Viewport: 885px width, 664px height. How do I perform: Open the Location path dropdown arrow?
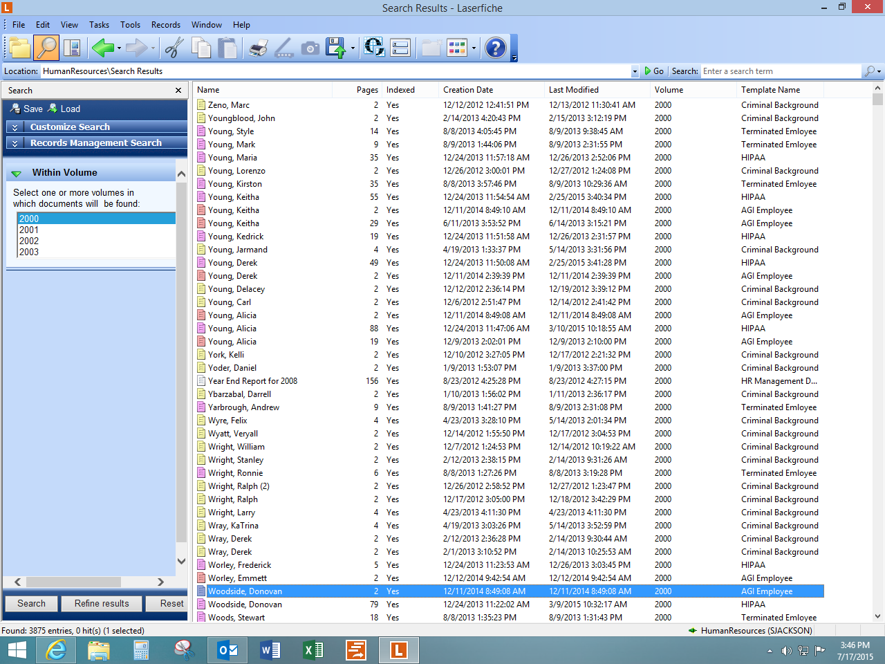[635, 71]
